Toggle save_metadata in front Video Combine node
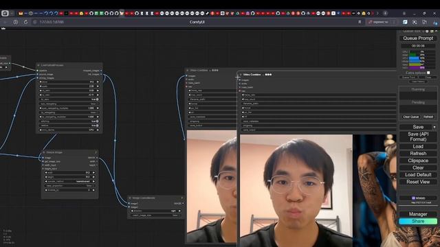 [318, 121]
